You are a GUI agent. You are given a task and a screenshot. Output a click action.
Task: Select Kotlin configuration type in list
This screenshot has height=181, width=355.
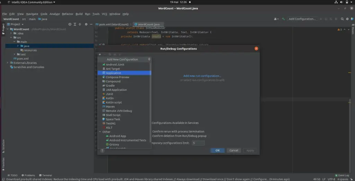[110, 98]
